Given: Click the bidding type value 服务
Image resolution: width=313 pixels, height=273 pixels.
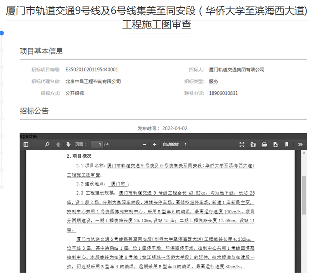Looking at the screenshot, I should click(213, 81).
